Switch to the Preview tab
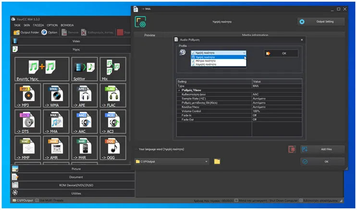The height and width of the screenshot is (210, 357). coord(149,35)
